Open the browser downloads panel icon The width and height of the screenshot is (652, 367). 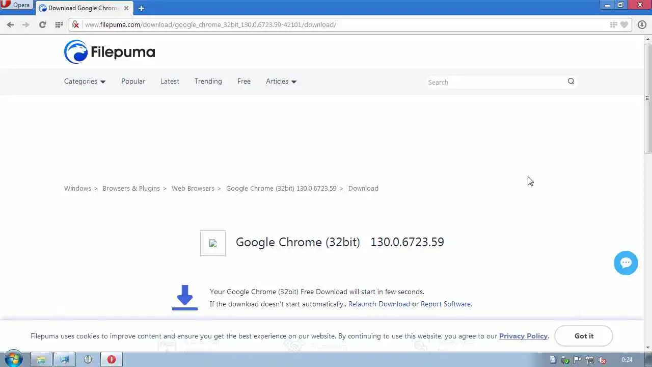pos(642,24)
